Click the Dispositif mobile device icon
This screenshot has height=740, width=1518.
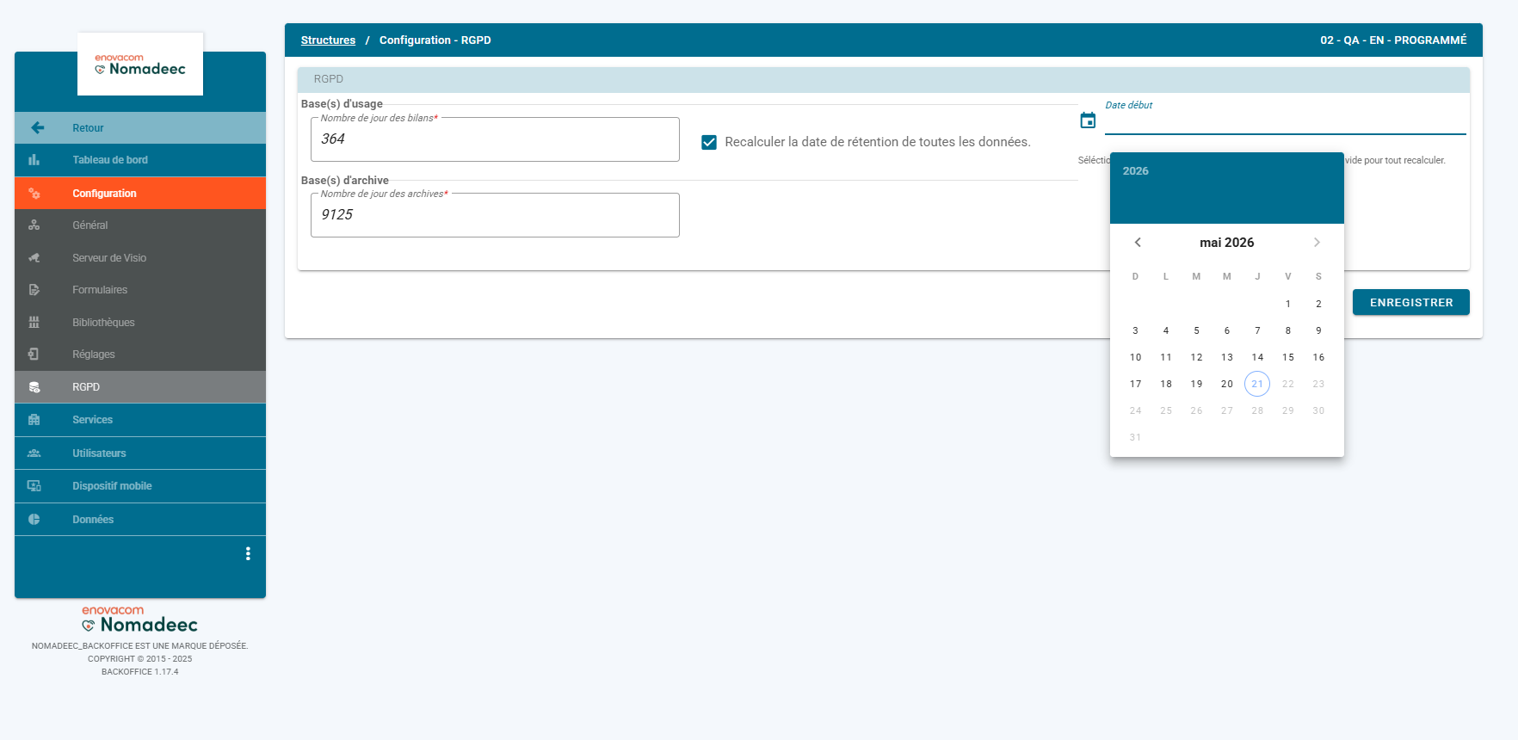pyautogui.click(x=34, y=486)
